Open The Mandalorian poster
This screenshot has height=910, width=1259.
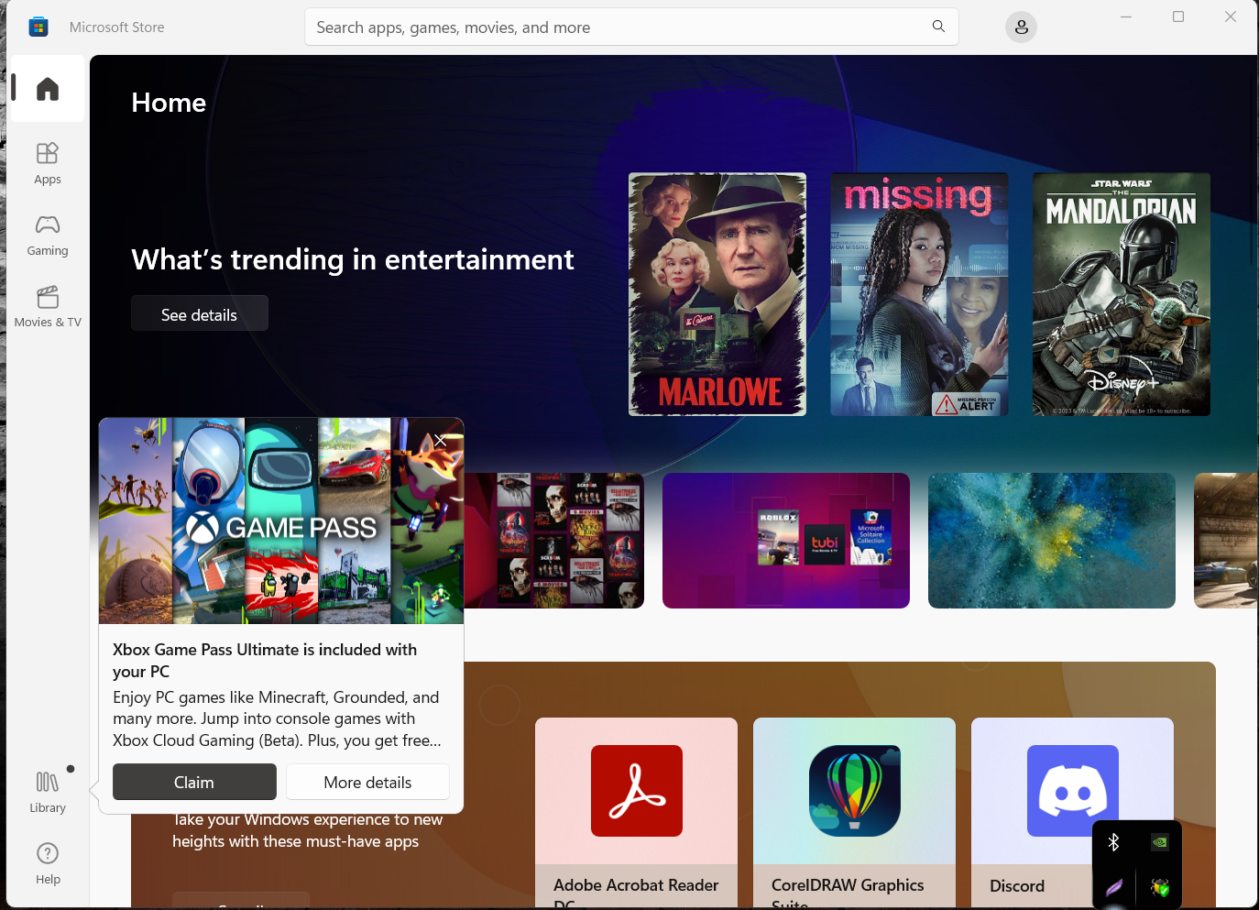pyautogui.click(x=1122, y=294)
